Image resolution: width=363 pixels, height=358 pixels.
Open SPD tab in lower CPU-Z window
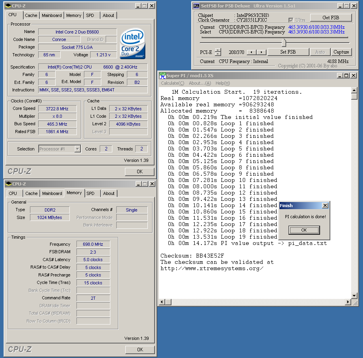pos(91,193)
